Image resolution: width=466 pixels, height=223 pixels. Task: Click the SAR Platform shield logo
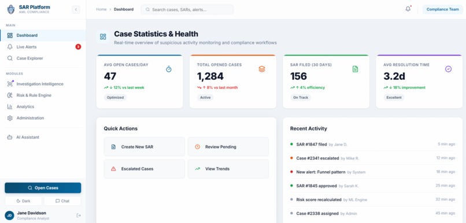(11, 9)
